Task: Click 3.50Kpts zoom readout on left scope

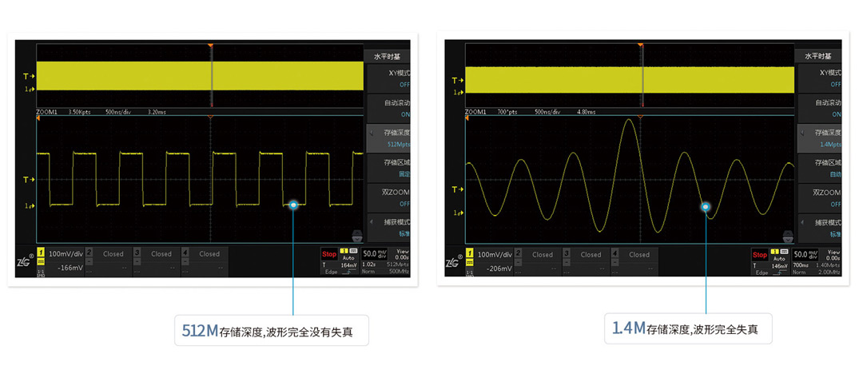Action: click(78, 111)
